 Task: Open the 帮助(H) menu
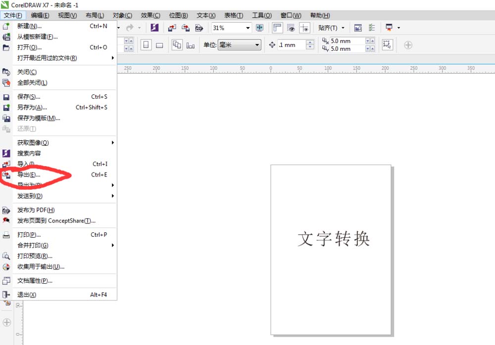coord(321,15)
